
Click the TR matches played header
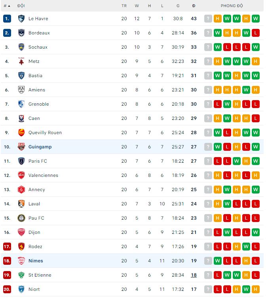[124, 6]
